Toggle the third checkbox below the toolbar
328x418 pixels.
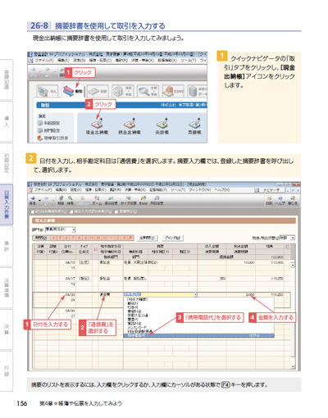116,211
